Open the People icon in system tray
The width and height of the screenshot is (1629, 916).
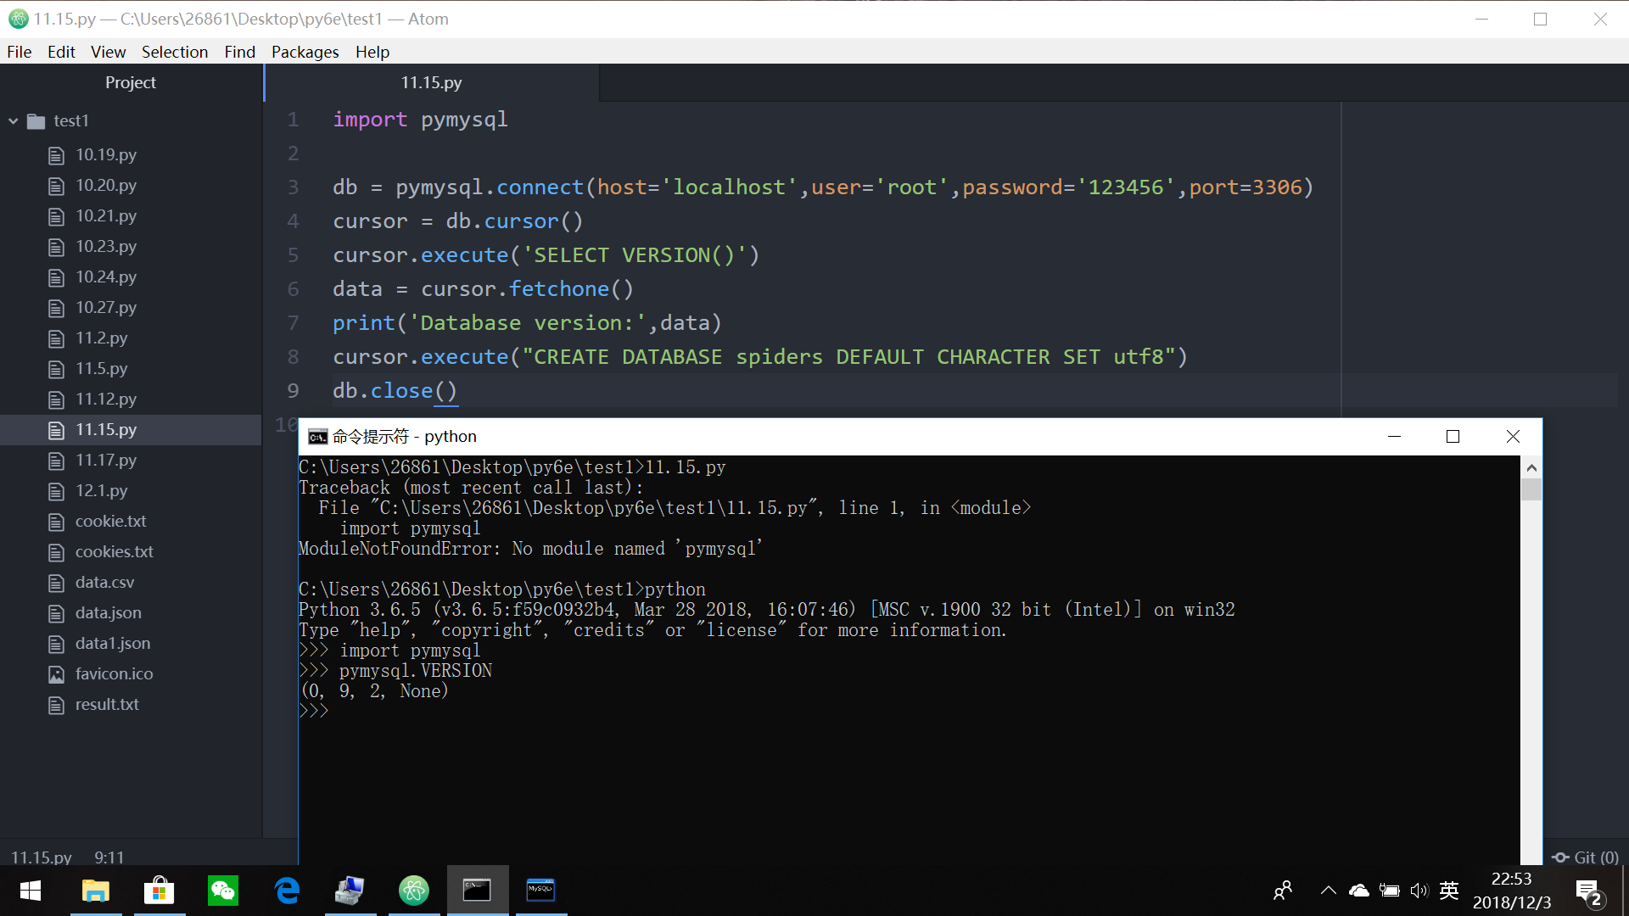pos(1283,891)
